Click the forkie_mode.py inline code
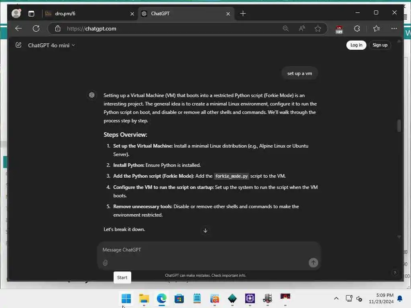 231,176
